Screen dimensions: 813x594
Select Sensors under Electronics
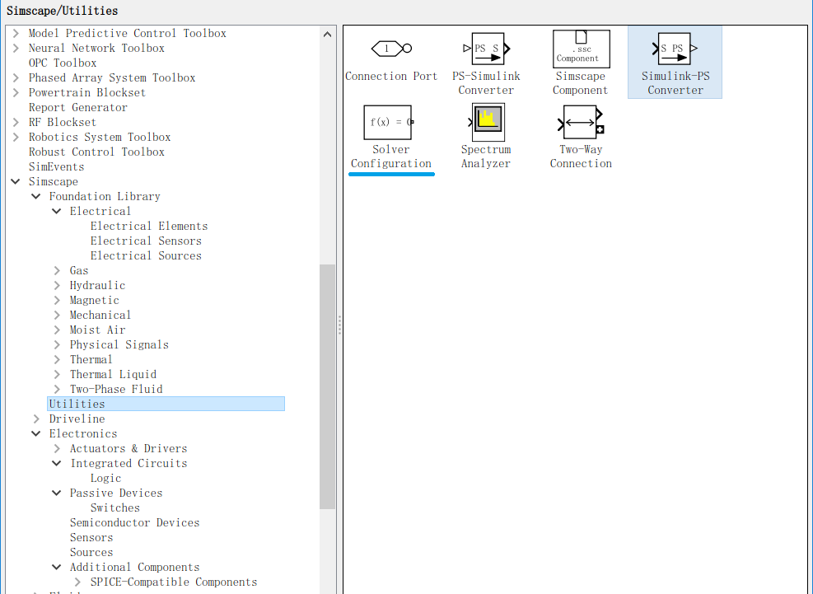(x=91, y=537)
